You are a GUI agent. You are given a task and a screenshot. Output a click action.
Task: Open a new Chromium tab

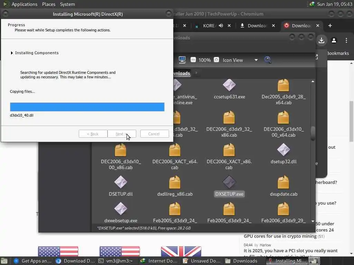330,26
